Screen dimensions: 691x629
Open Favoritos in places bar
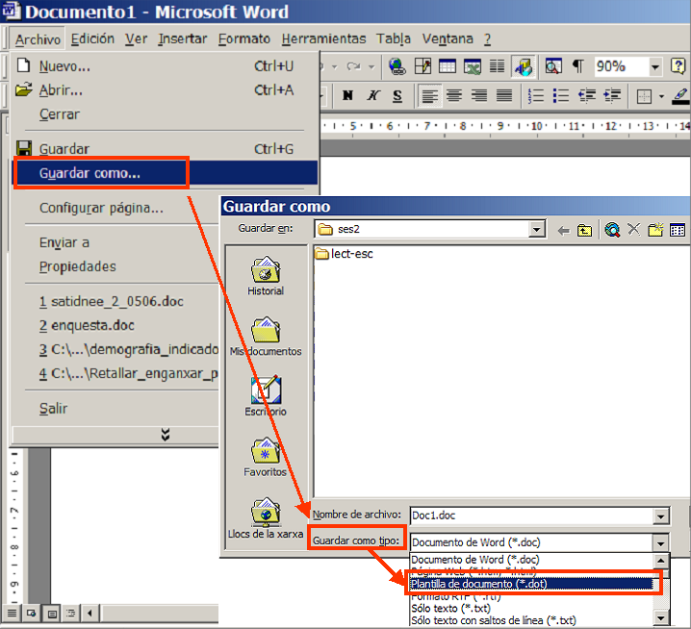pyautogui.click(x=266, y=457)
